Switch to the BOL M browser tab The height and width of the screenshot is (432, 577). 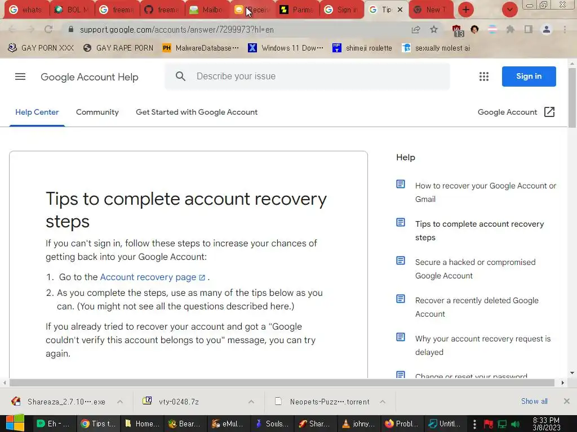pos(73,10)
